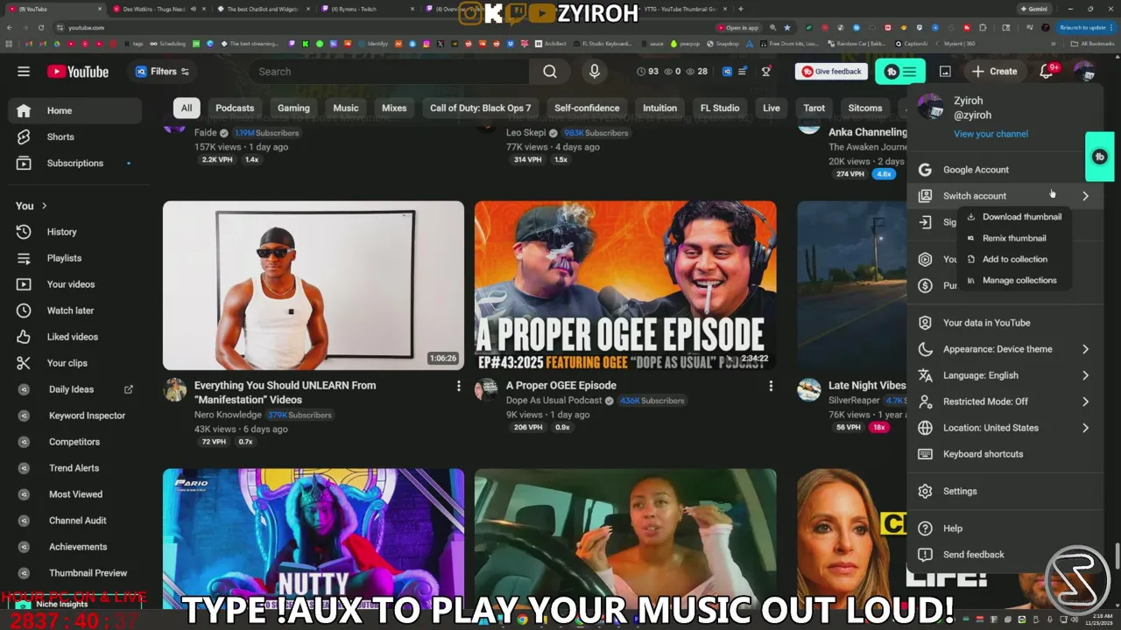Viewport: 1121px width, 630px height.
Task: Choose Send feedback from the account menu
Action: coord(1005,555)
